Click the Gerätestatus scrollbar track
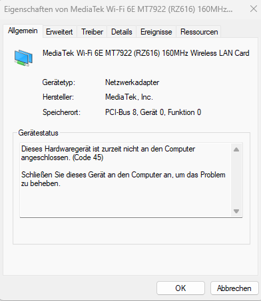This screenshot has width=261, height=301. pos(236,180)
